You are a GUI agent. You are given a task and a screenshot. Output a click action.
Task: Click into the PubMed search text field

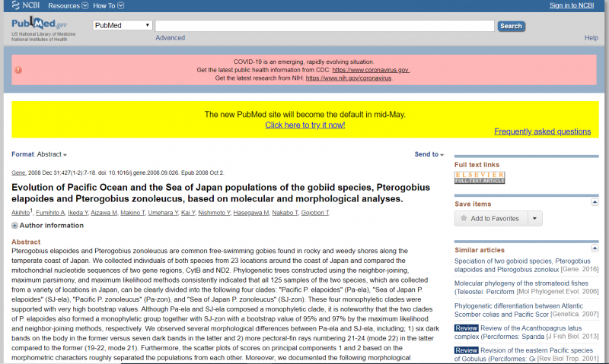pyautogui.click(x=324, y=26)
